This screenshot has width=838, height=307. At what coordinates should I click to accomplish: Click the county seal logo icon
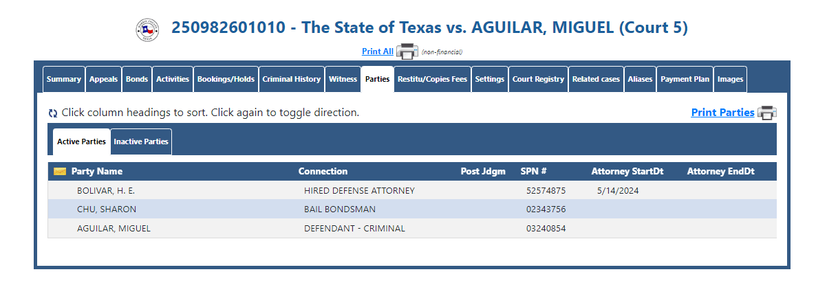tap(147, 30)
